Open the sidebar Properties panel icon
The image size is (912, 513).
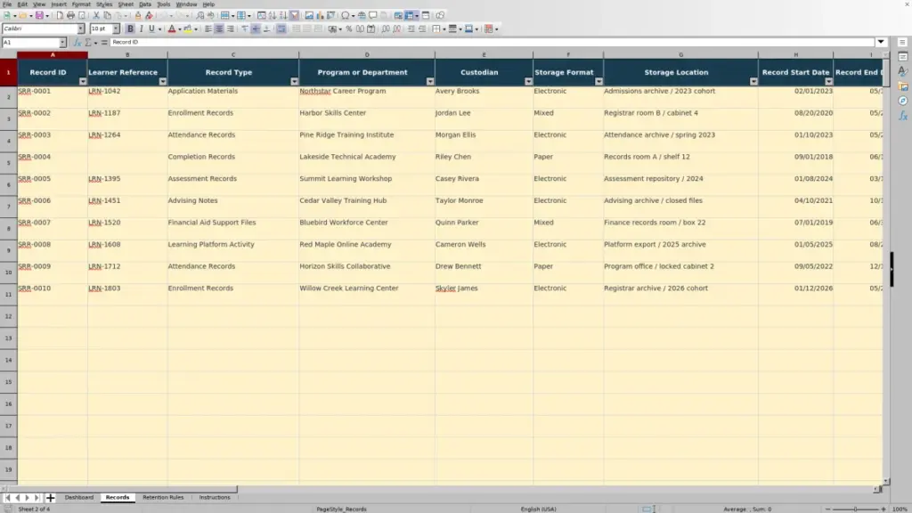tap(903, 57)
